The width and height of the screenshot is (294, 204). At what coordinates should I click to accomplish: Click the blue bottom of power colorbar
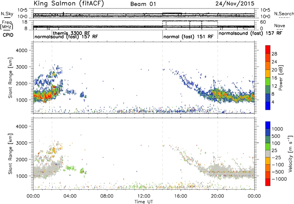[x=268, y=106]
